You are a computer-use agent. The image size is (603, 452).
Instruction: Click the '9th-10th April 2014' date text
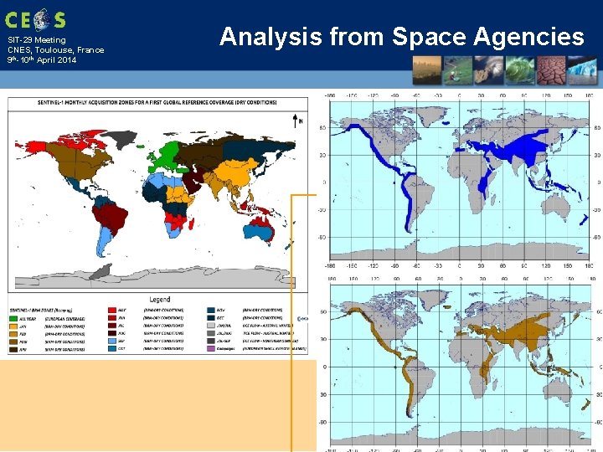[x=42, y=60]
